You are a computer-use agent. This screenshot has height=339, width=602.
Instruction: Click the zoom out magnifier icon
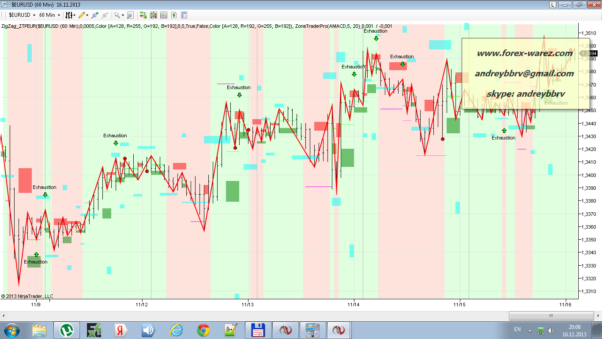coord(105,15)
